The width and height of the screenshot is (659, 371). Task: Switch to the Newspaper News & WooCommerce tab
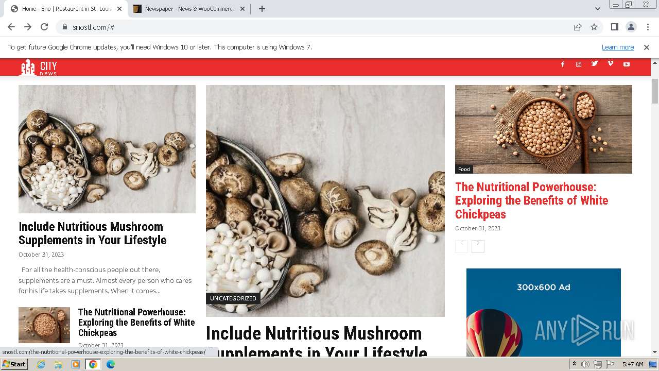click(188, 9)
